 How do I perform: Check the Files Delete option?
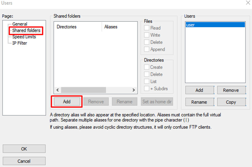[x=147, y=42]
